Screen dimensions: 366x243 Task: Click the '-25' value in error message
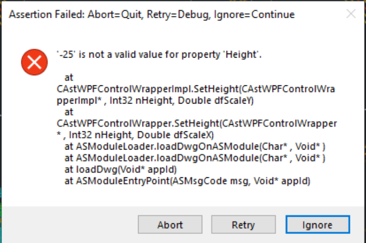click(x=66, y=55)
